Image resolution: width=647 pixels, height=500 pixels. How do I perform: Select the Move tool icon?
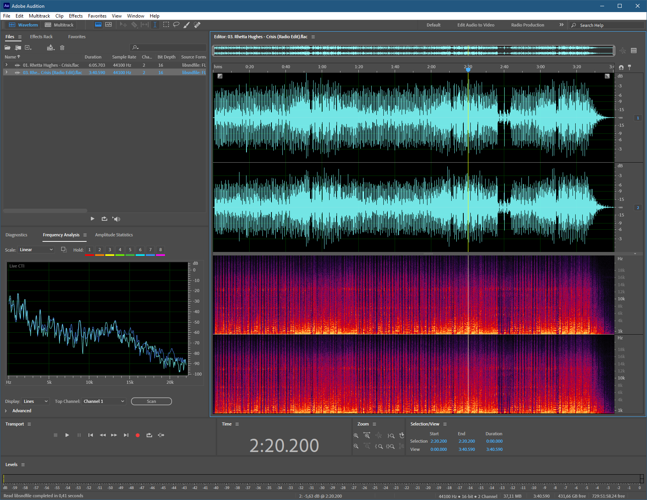pyautogui.click(x=123, y=25)
